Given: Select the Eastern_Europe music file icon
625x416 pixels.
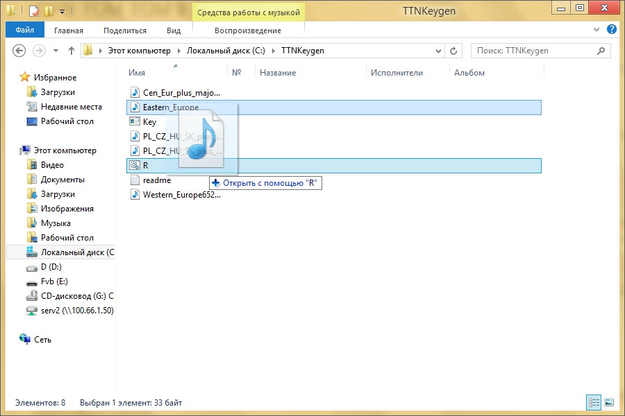Looking at the screenshot, I should point(135,107).
